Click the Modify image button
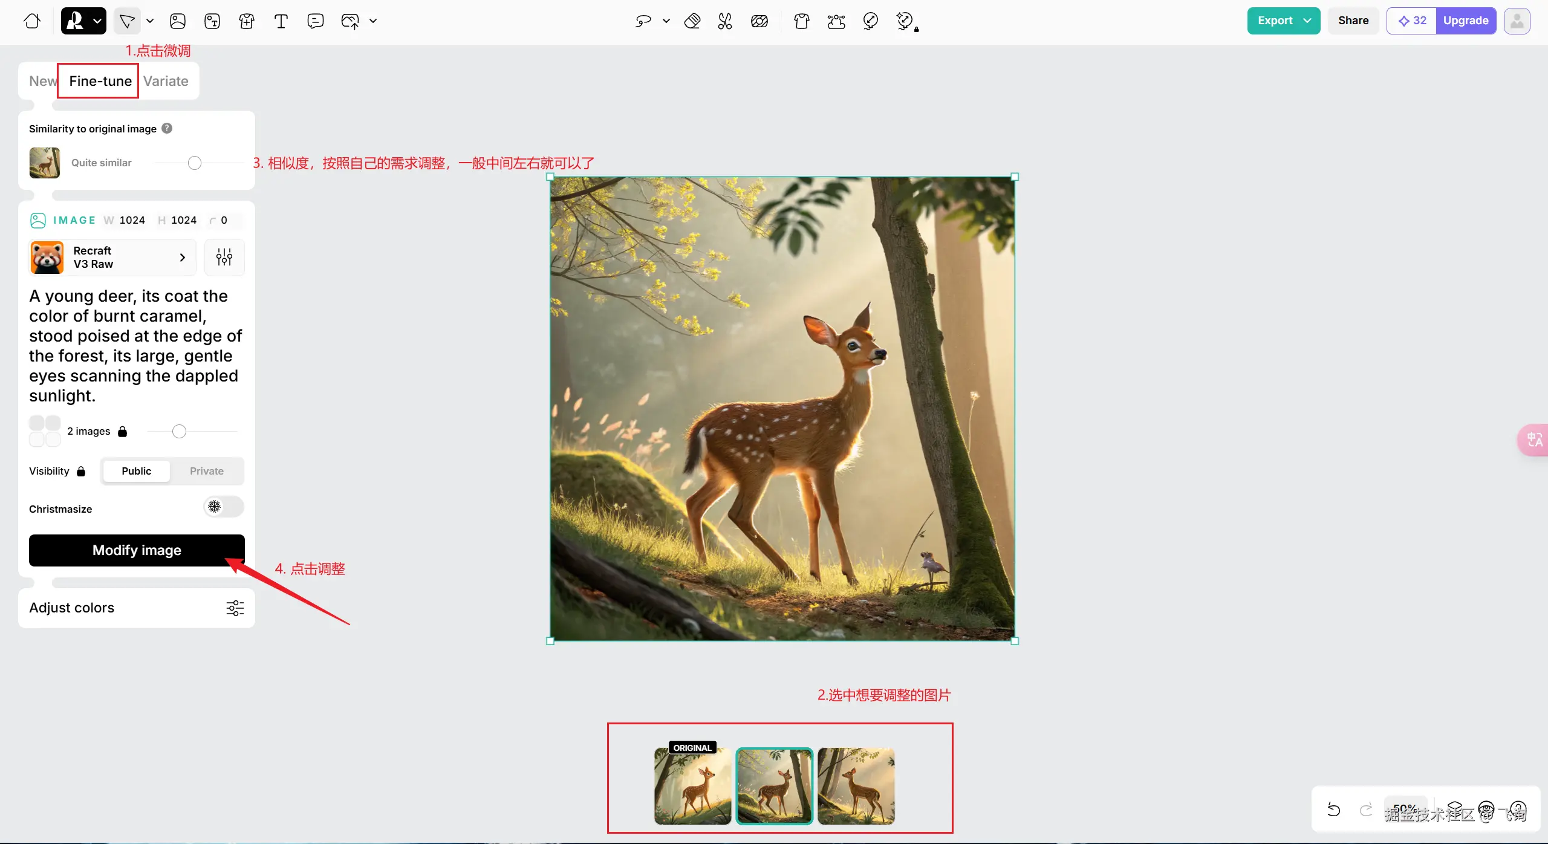 coord(137,550)
